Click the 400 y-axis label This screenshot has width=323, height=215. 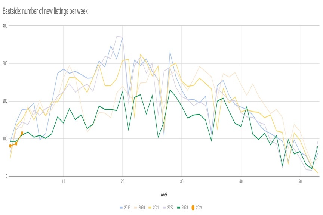point(4,26)
